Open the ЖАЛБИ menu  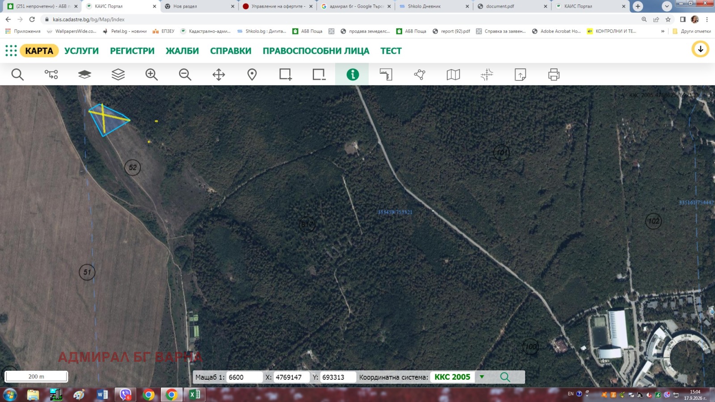(x=182, y=50)
